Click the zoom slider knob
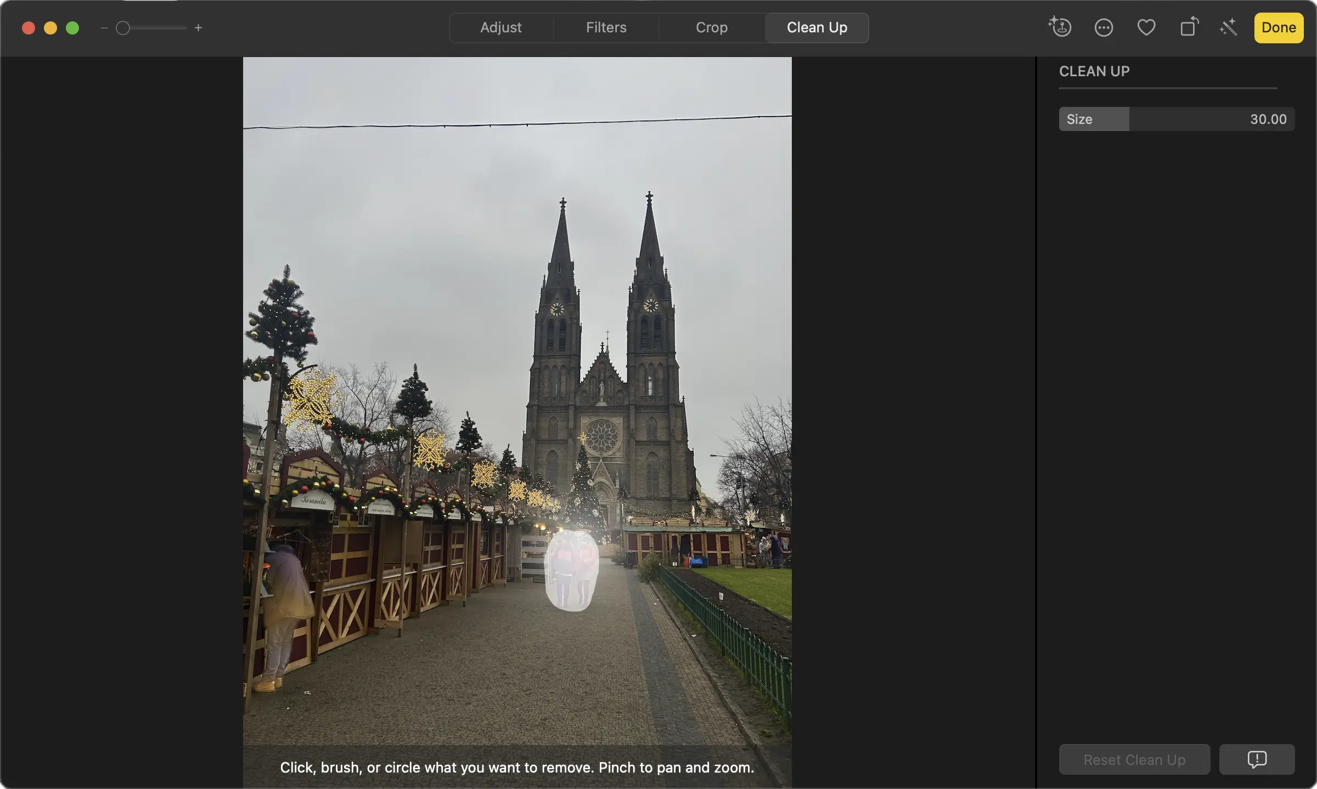Screen dimensions: 1317x789 point(123,28)
